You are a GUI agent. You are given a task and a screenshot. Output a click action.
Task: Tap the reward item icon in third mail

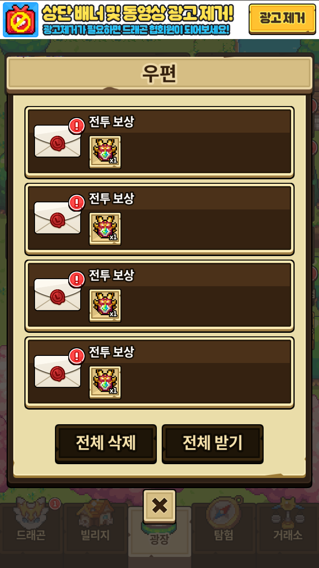105,306
